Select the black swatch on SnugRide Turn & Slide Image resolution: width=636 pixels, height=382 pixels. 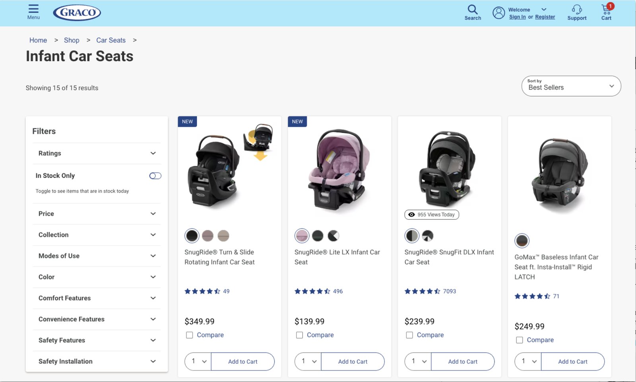coord(192,236)
